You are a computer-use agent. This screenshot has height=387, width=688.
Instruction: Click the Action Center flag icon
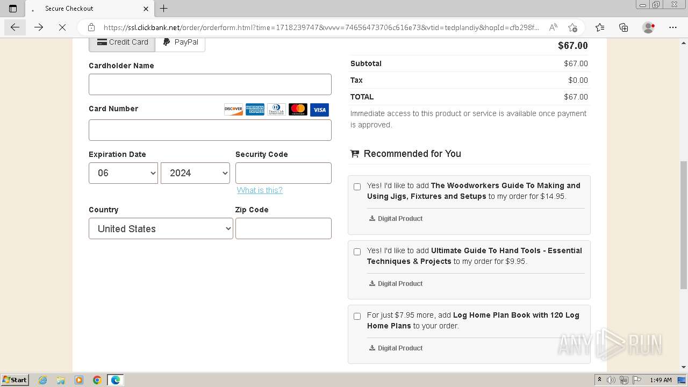point(636,380)
